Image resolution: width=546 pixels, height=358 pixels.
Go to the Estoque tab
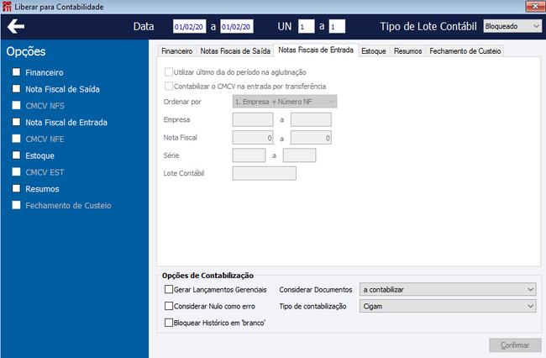point(374,51)
